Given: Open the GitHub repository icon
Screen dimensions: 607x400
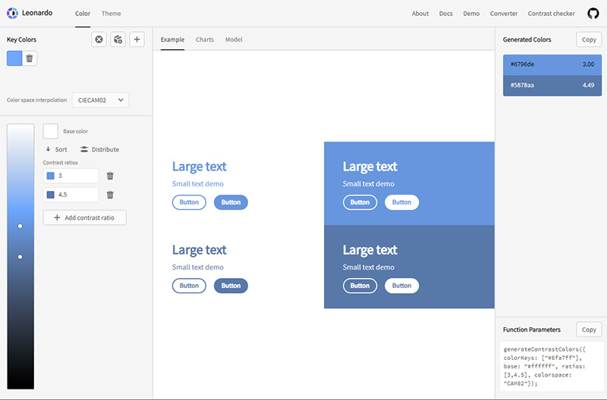Looking at the screenshot, I should click(x=593, y=13).
